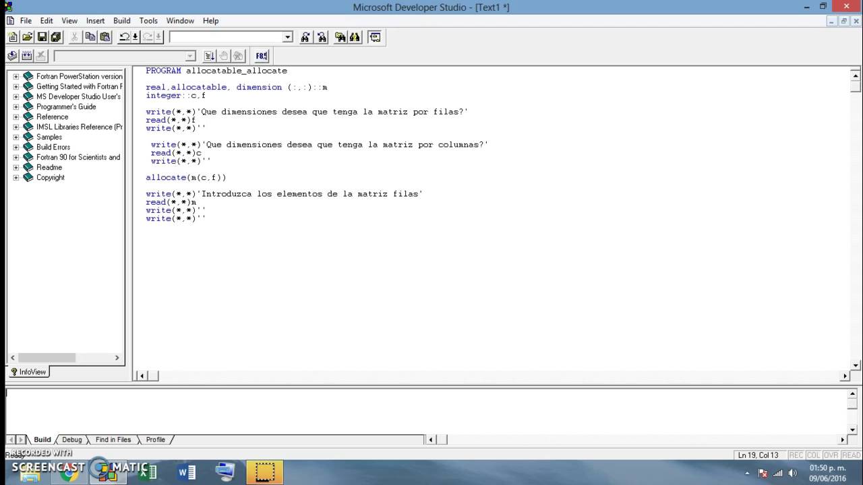The height and width of the screenshot is (485, 863).
Task: Toggle the OVR indicator in status bar
Action: point(831,455)
